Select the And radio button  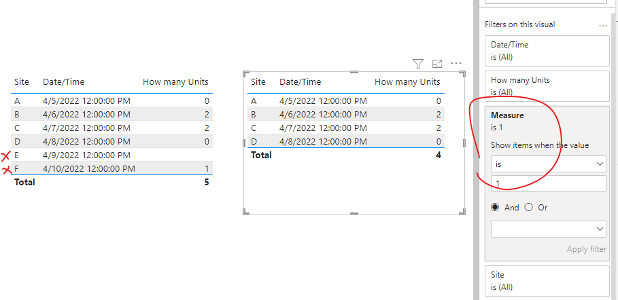[x=495, y=207]
